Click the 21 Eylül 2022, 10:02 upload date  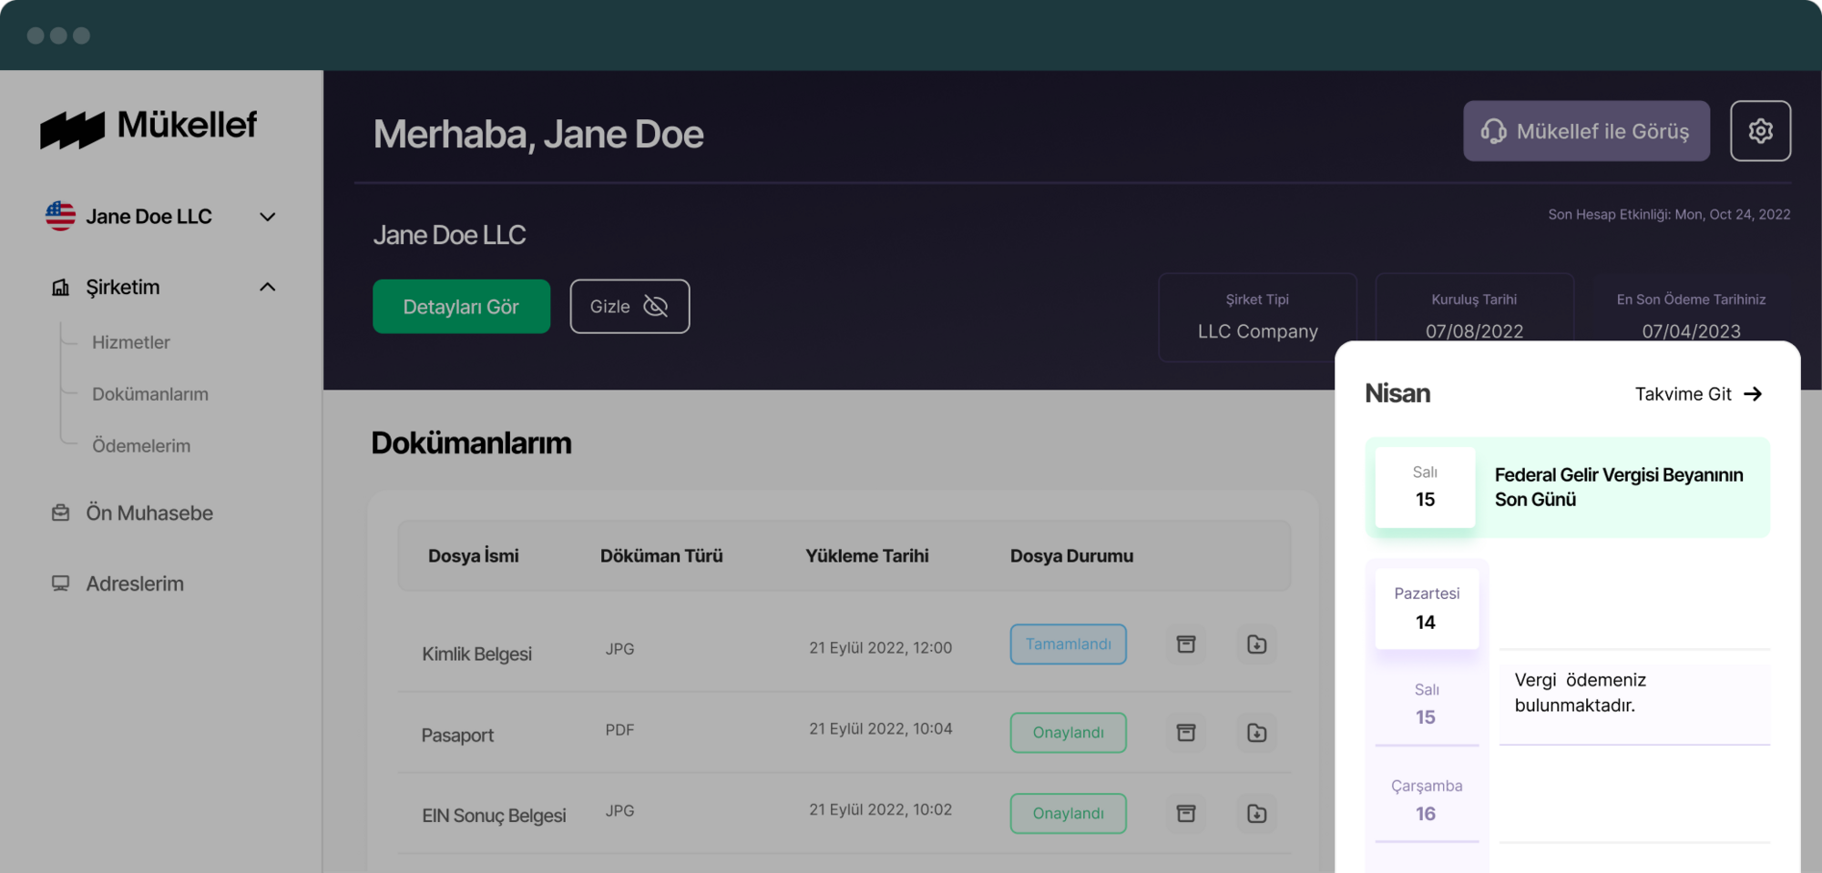[881, 810]
